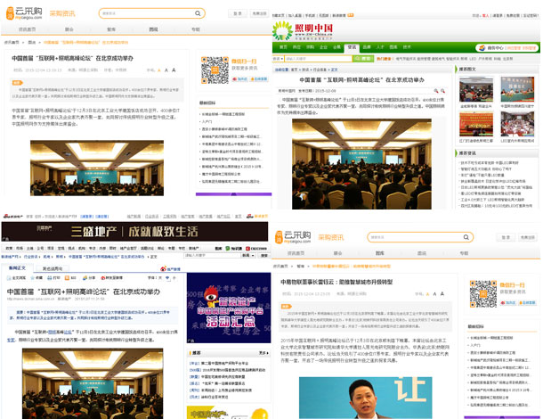Click QR code on 云采购 forum article page
This screenshot has width=543, height=419.
(x=215, y=70)
